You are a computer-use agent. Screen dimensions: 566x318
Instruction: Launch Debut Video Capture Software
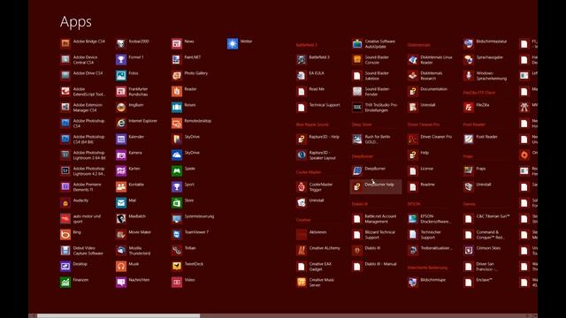coord(82,250)
